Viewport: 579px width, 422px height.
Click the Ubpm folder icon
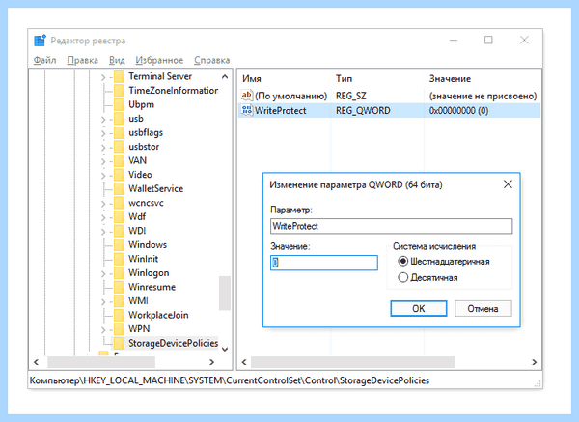point(119,104)
